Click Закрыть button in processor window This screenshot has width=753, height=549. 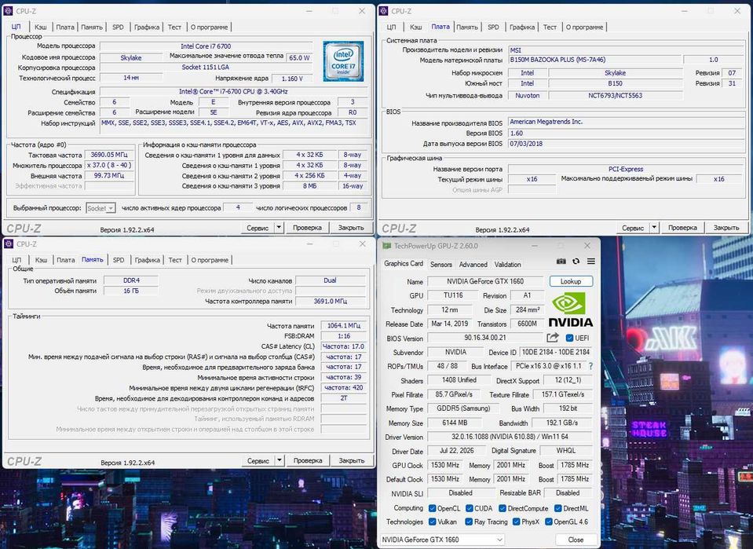[351, 228]
